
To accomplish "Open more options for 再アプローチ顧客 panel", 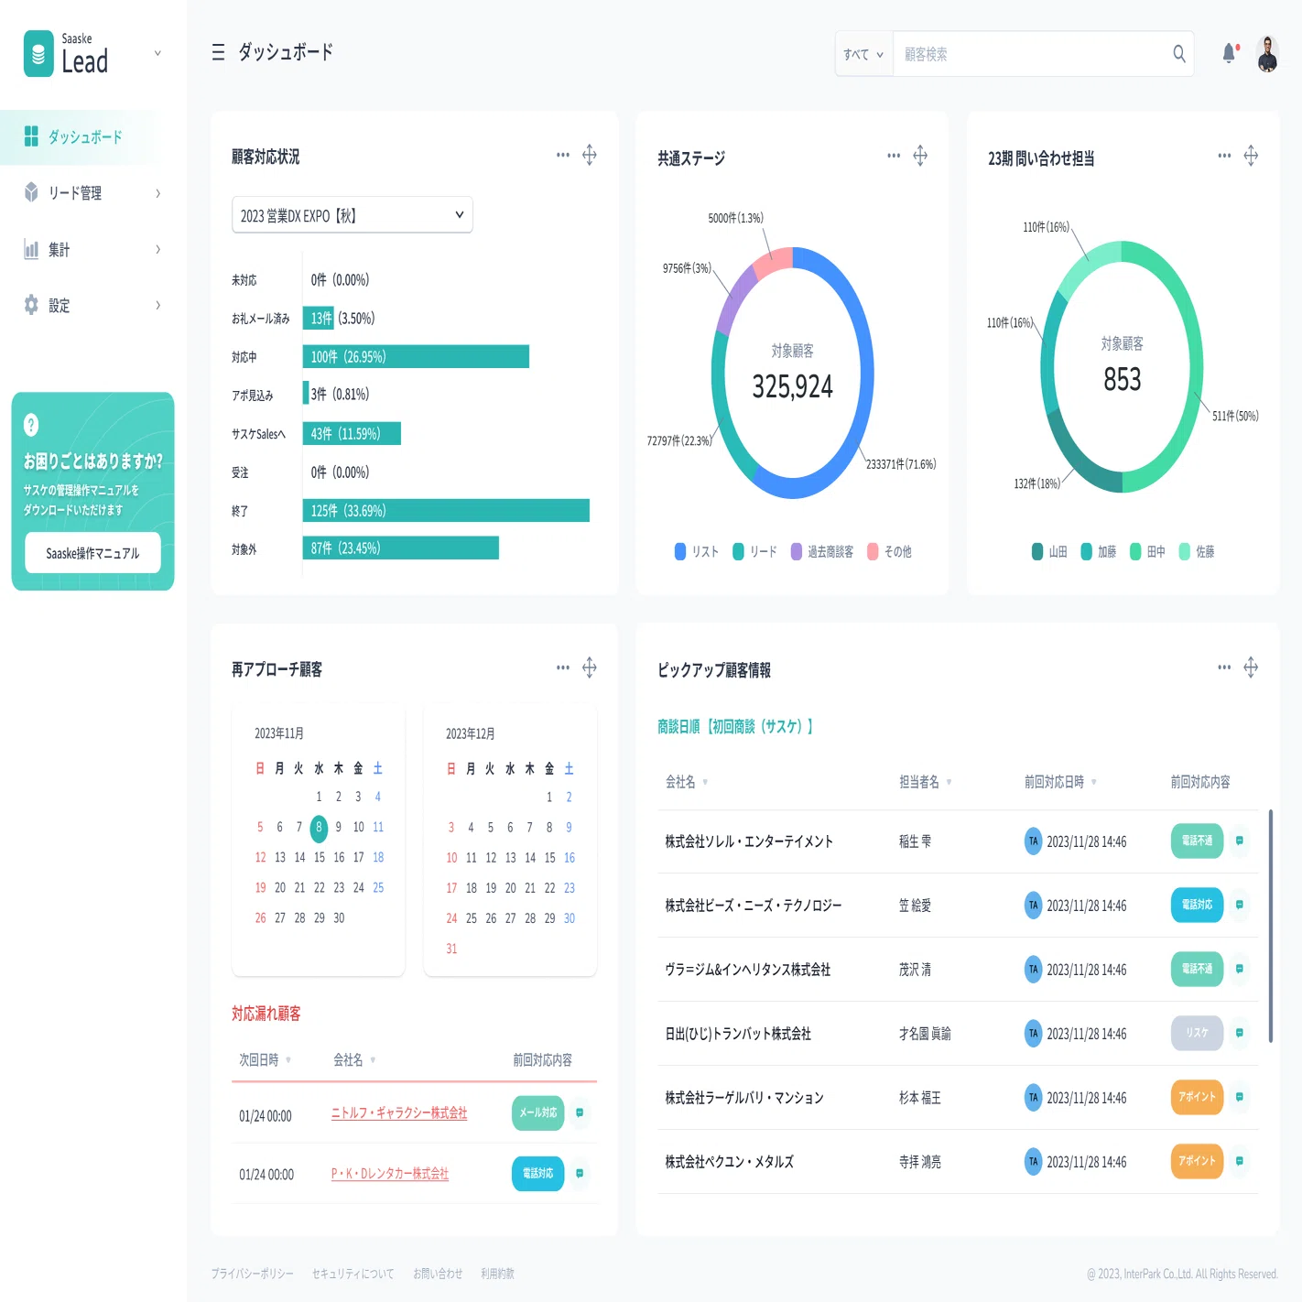I will pos(563,667).
